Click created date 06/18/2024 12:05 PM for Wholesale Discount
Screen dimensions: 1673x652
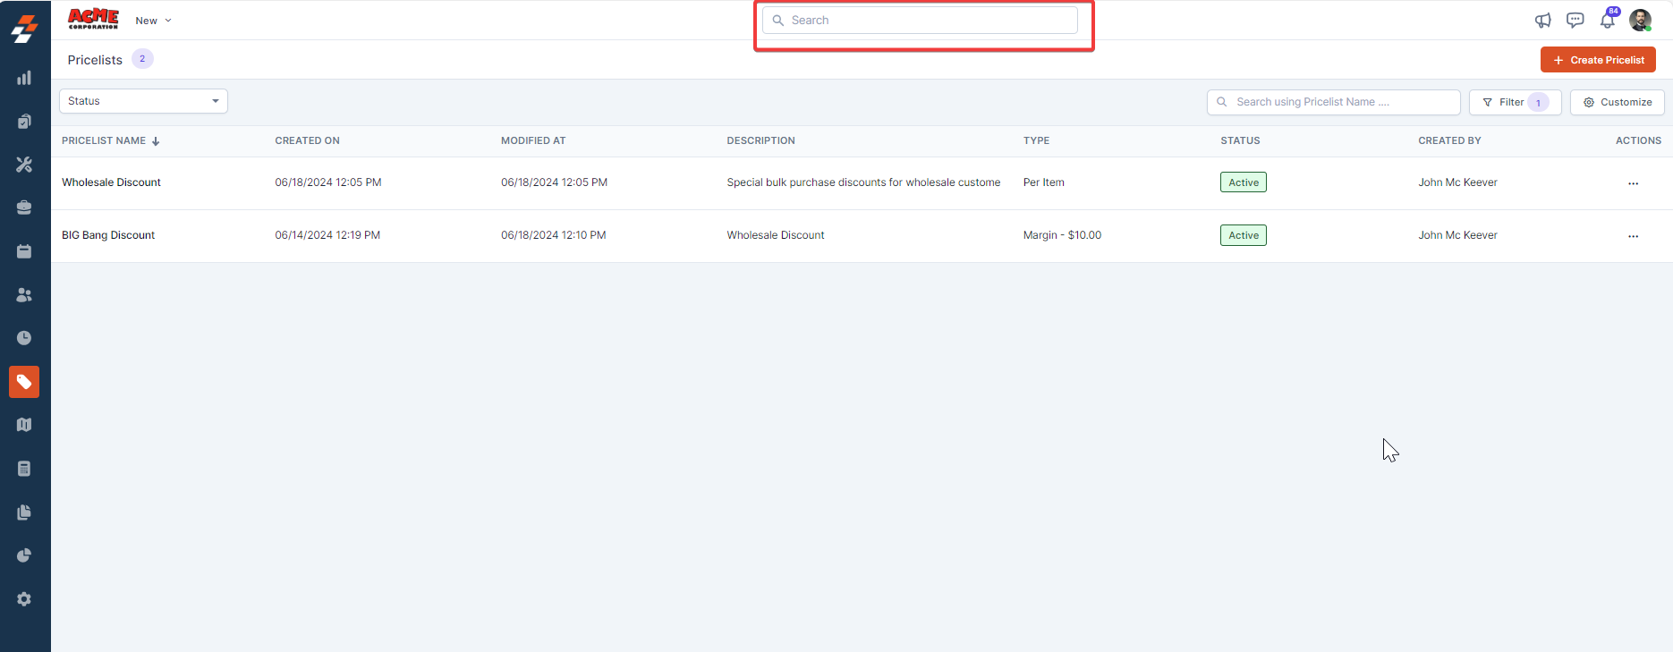(328, 182)
